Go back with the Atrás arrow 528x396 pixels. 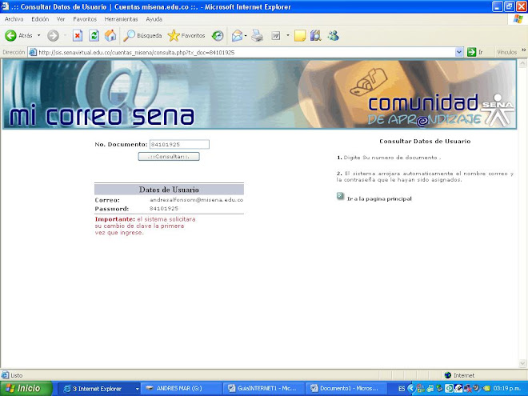[x=18, y=35]
